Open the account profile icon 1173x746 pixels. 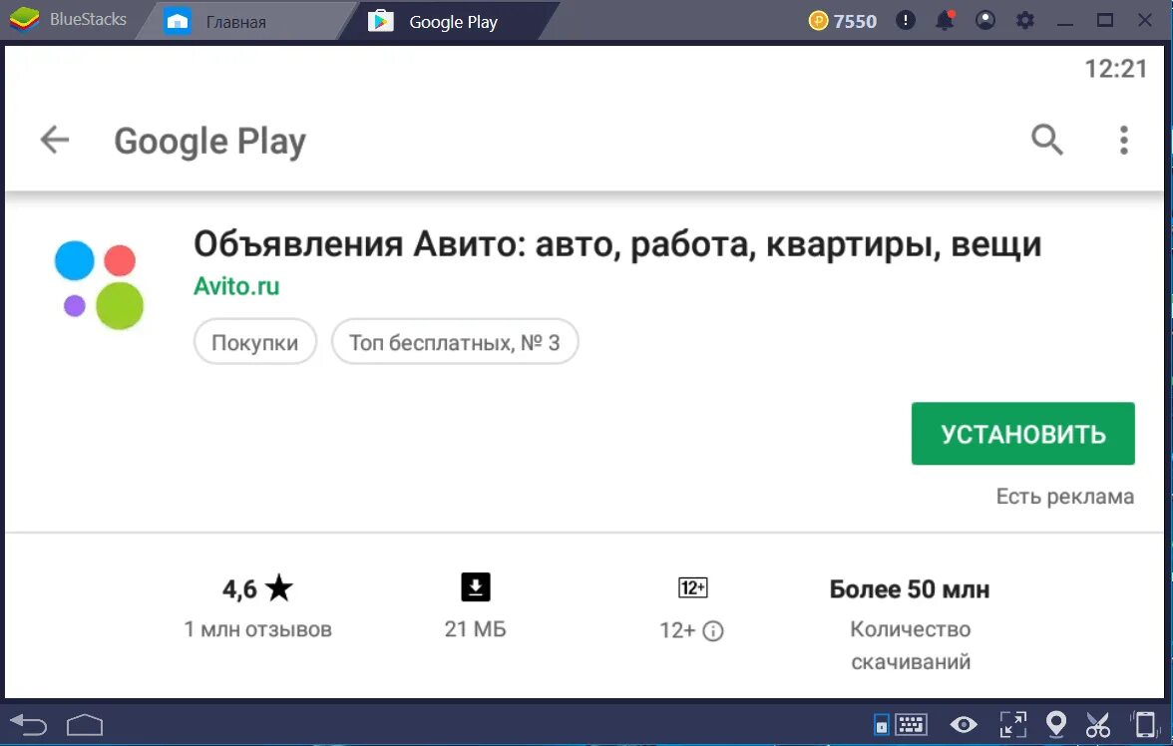pos(985,20)
